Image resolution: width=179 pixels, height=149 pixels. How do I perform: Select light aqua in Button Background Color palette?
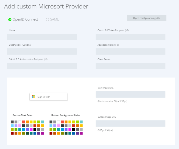pyautogui.click(x=81, y=122)
